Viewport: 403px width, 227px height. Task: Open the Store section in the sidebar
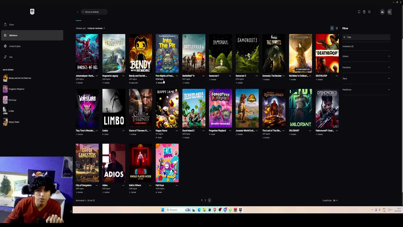point(11,25)
